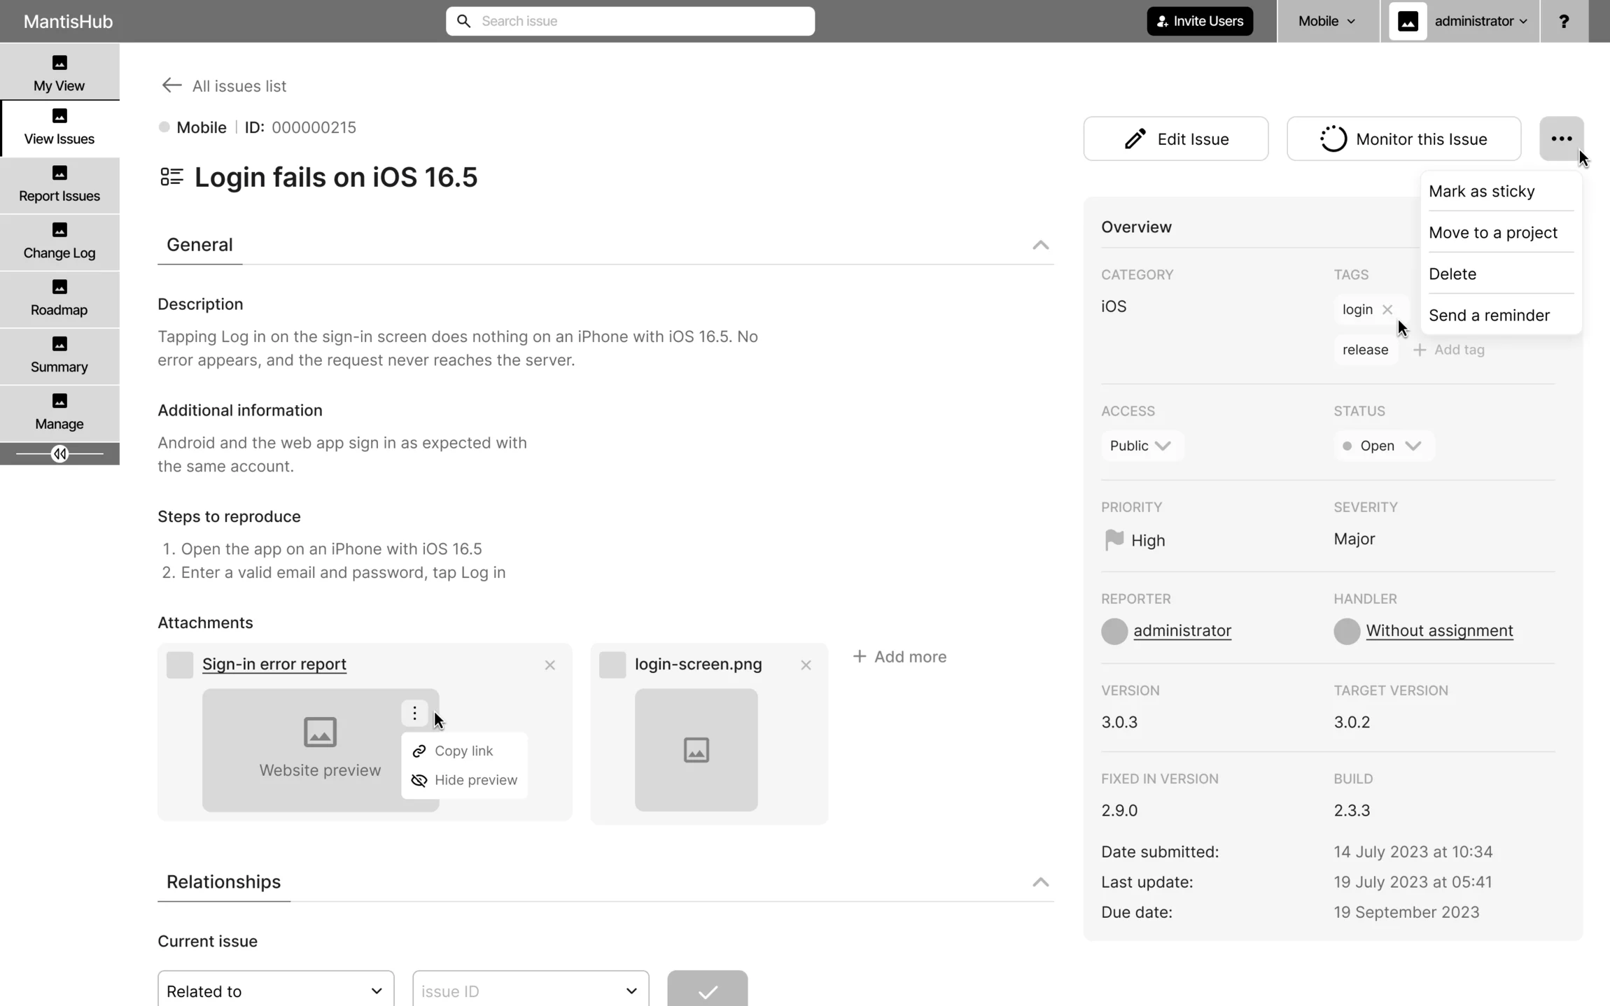This screenshot has width=1610, height=1006.
Task: Open the three-dot more actions button
Action: [1561, 139]
